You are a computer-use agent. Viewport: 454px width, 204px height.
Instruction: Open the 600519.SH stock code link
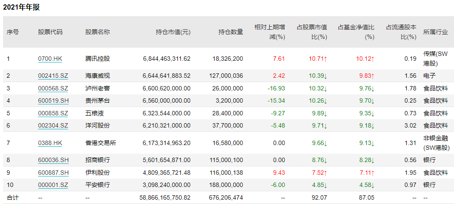[53, 100]
